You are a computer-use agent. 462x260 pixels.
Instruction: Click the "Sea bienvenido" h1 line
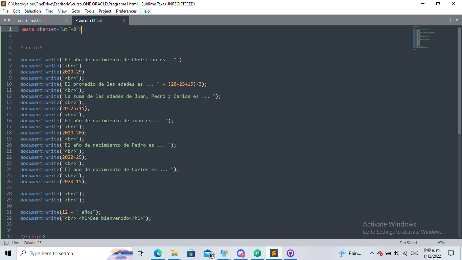[86, 218]
